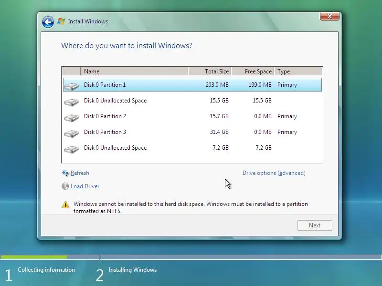
Task: Sort by the Free Space column header
Action: [x=253, y=71]
